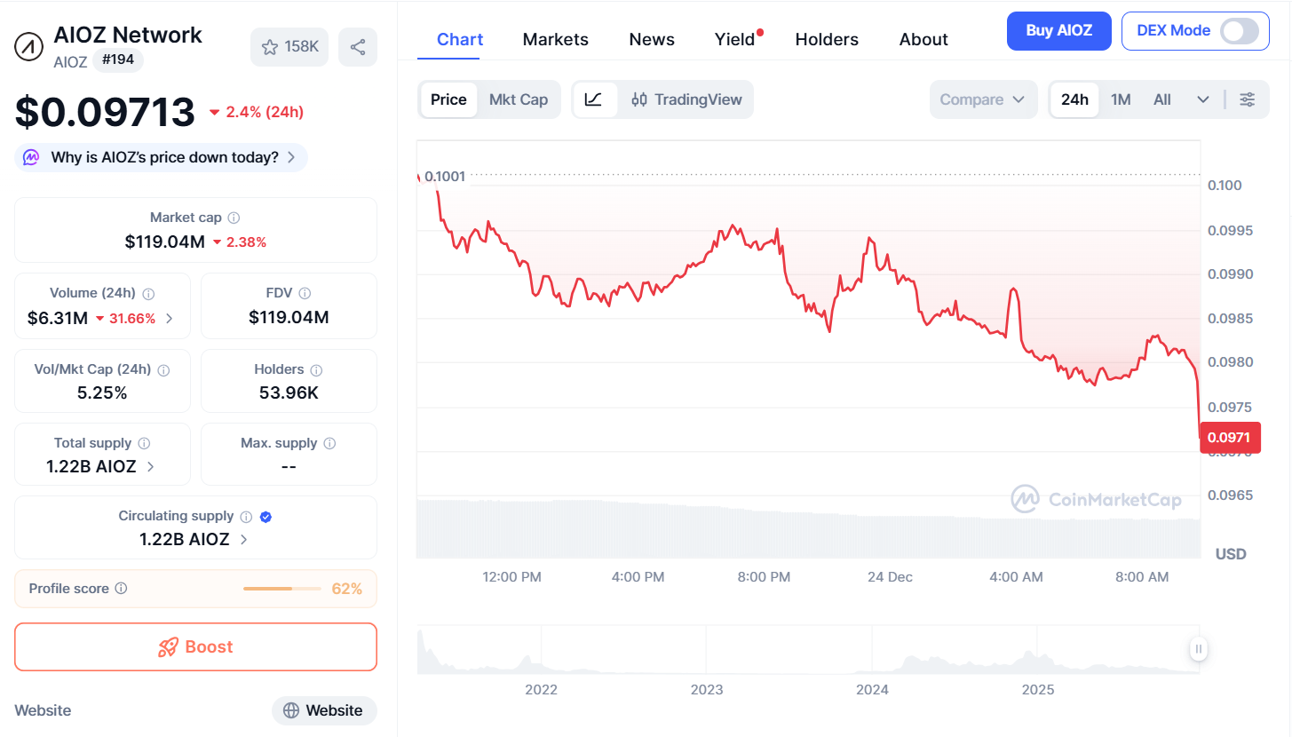Click Market cap info icon
Screen dimensions: 1292x737
(x=234, y=218)
